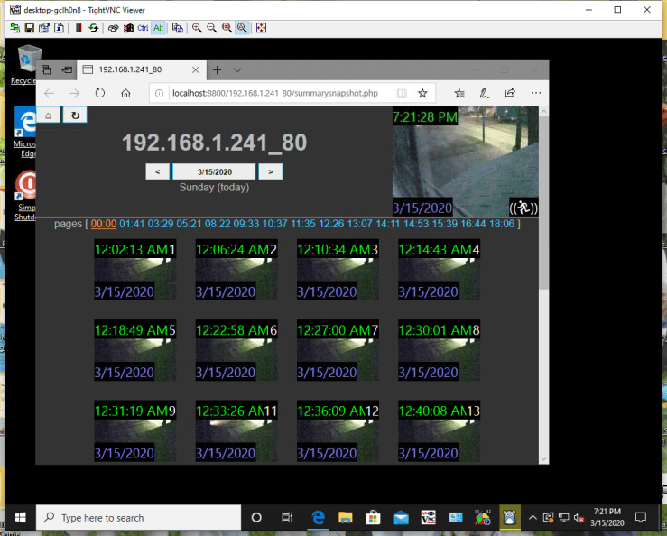Add page to favorites with star icon
Screen dimensions: 667x536
point(422,93)
